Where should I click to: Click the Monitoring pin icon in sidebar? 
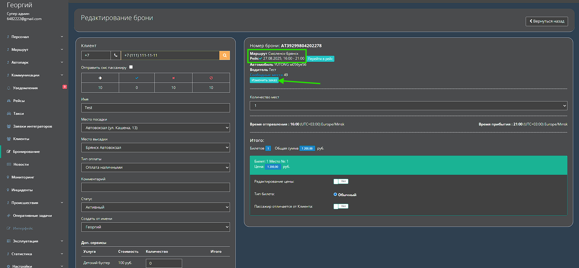8,177
